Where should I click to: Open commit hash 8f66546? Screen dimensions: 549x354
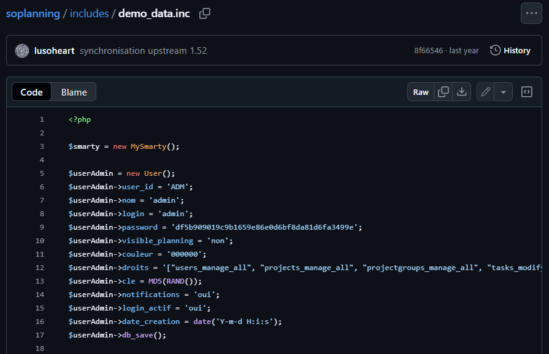coord(429,51)
